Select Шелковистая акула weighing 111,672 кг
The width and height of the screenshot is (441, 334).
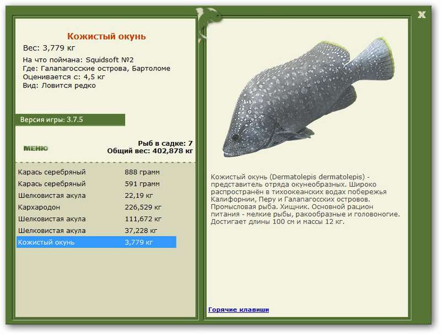(96, 219)
